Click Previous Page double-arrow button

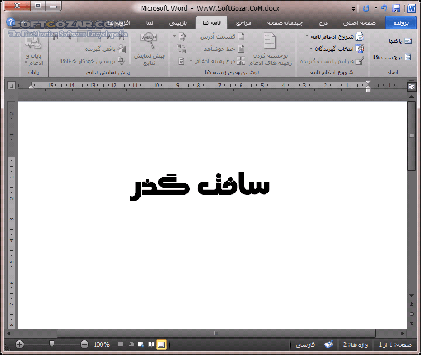[x=411, y=304]
